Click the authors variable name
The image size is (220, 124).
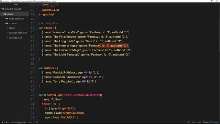click(49, 68)
